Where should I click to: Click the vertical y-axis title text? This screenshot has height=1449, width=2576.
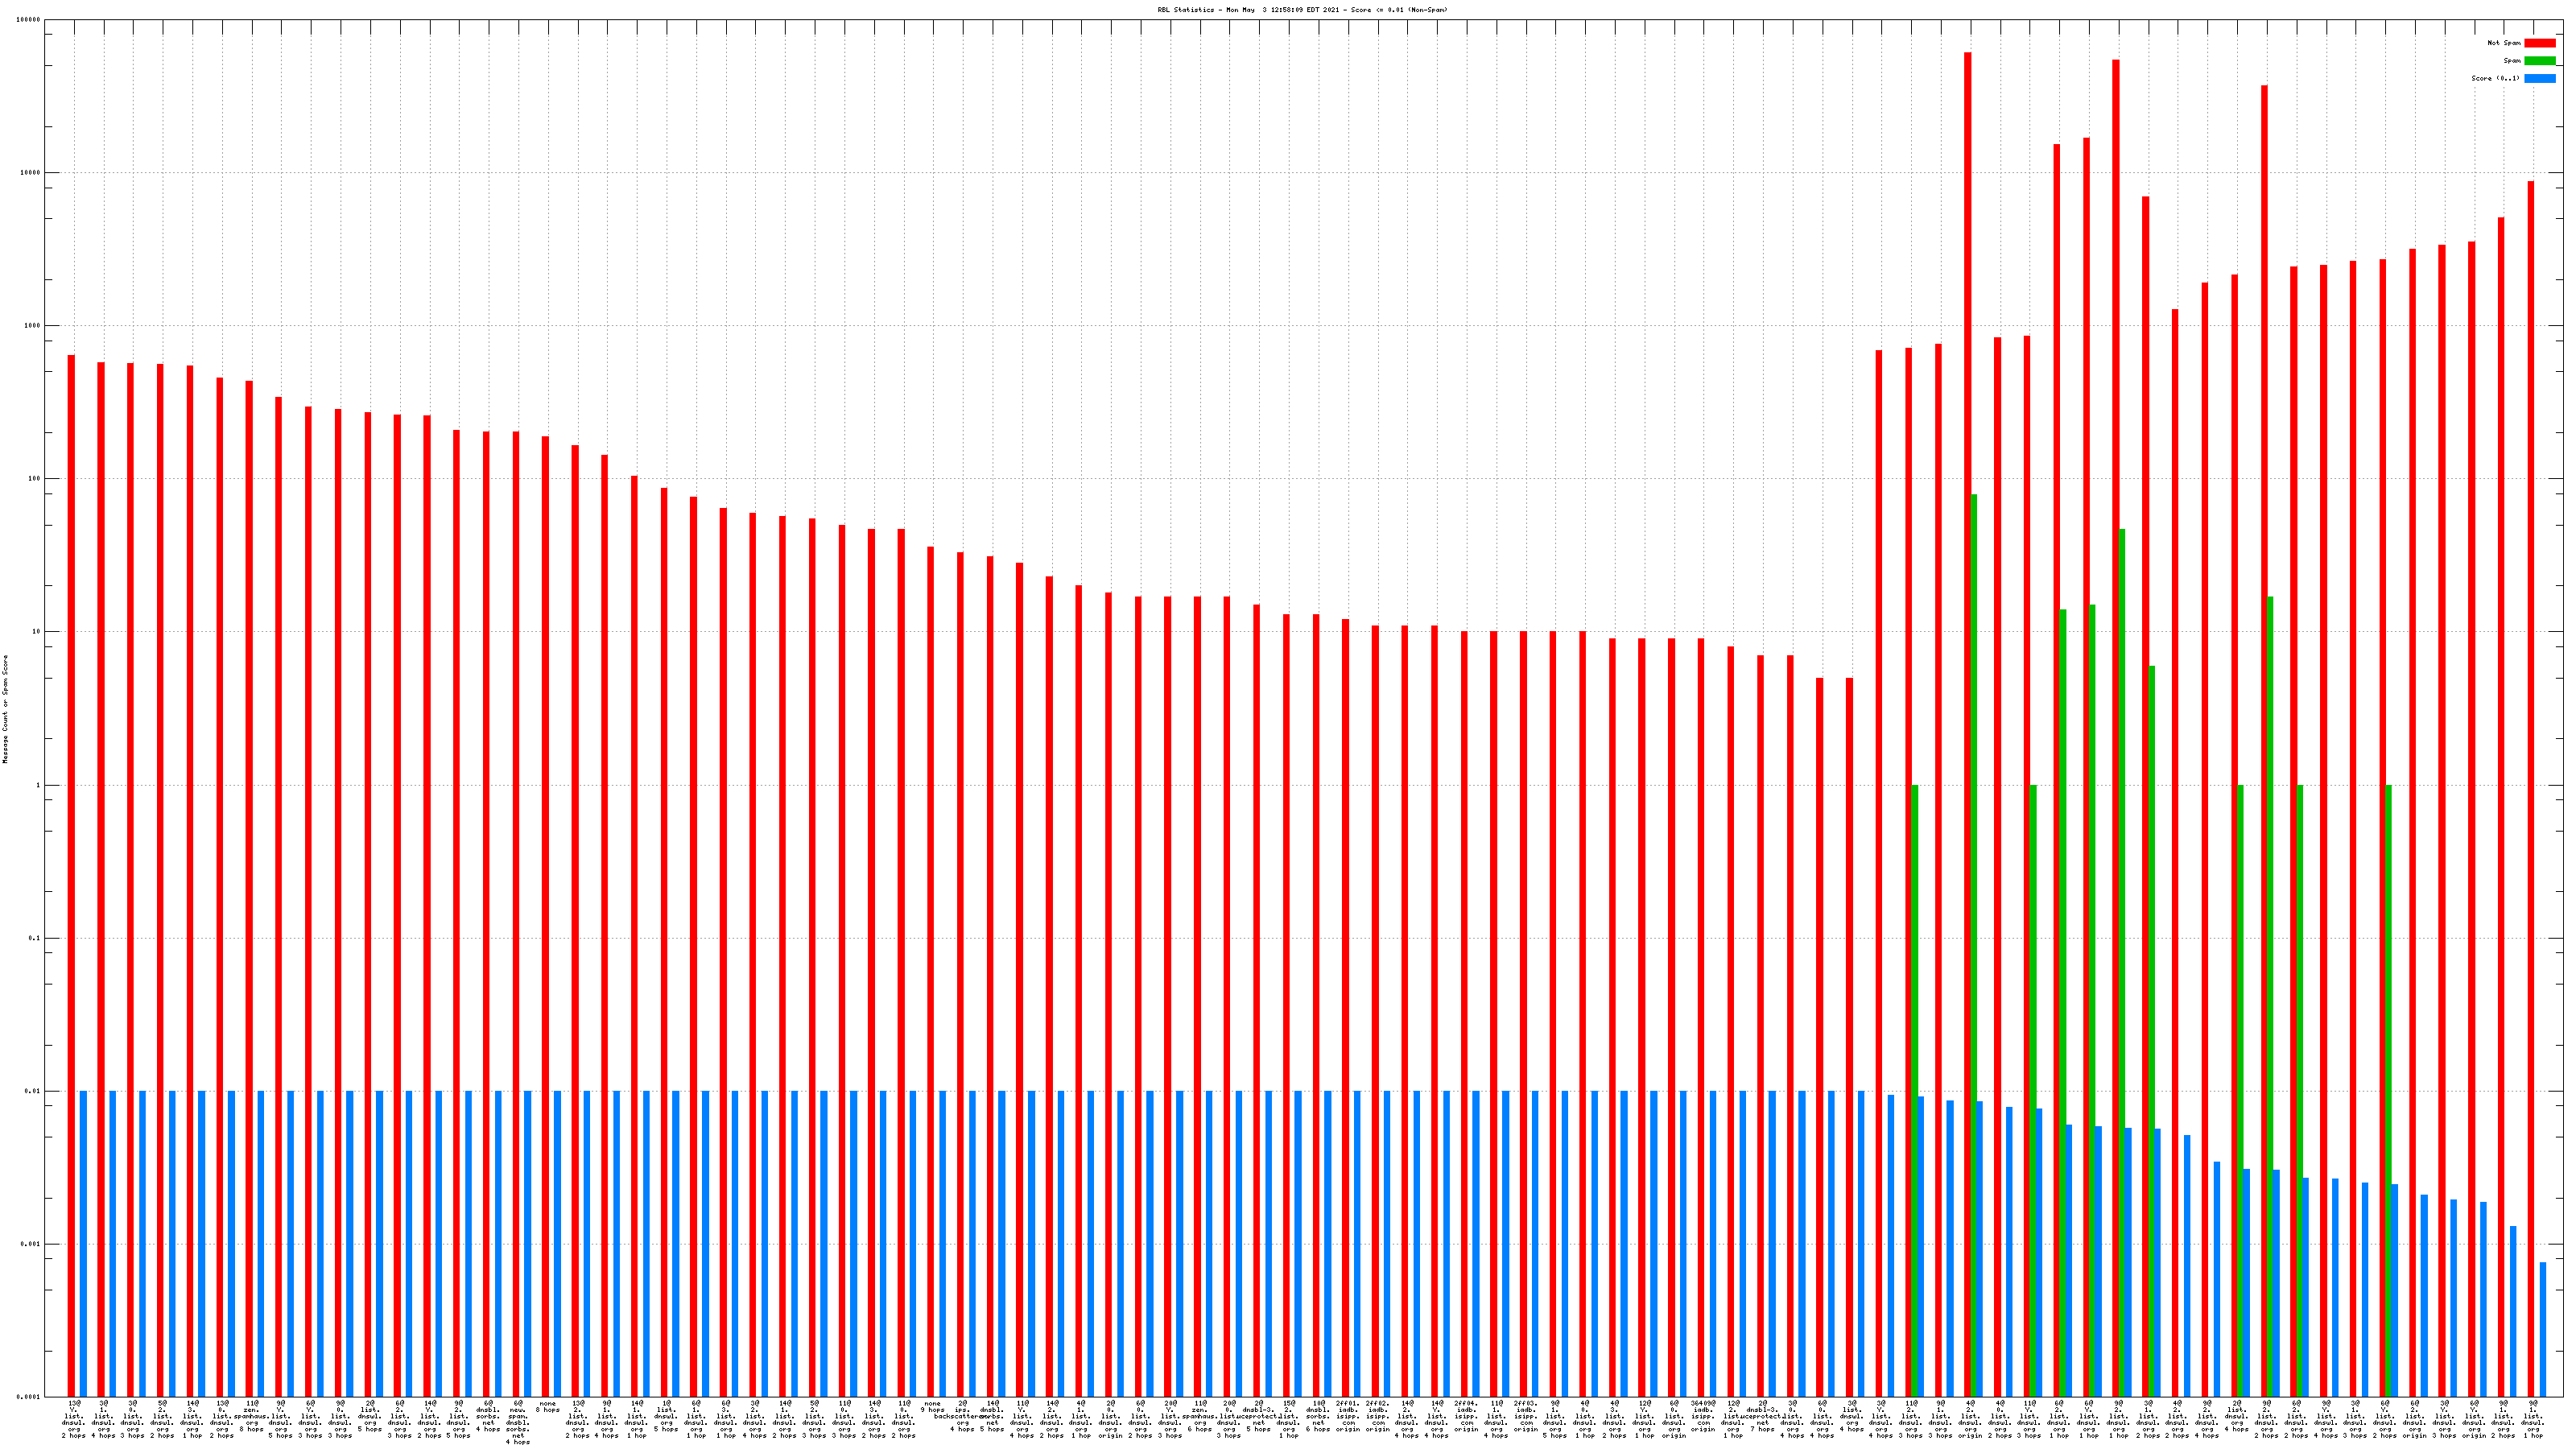pos(5,709)
